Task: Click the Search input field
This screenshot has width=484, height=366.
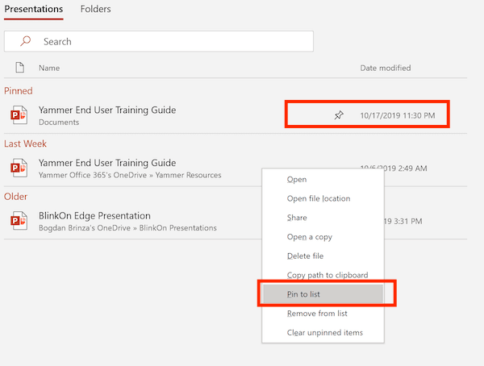Action: 159,41
